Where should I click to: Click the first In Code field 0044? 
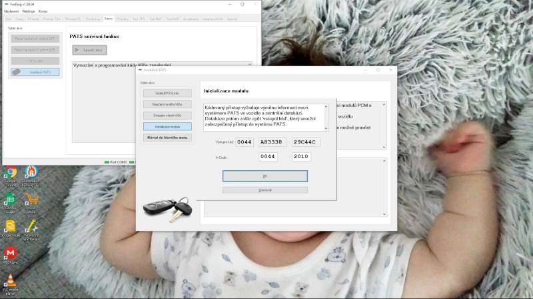[268, 157]
